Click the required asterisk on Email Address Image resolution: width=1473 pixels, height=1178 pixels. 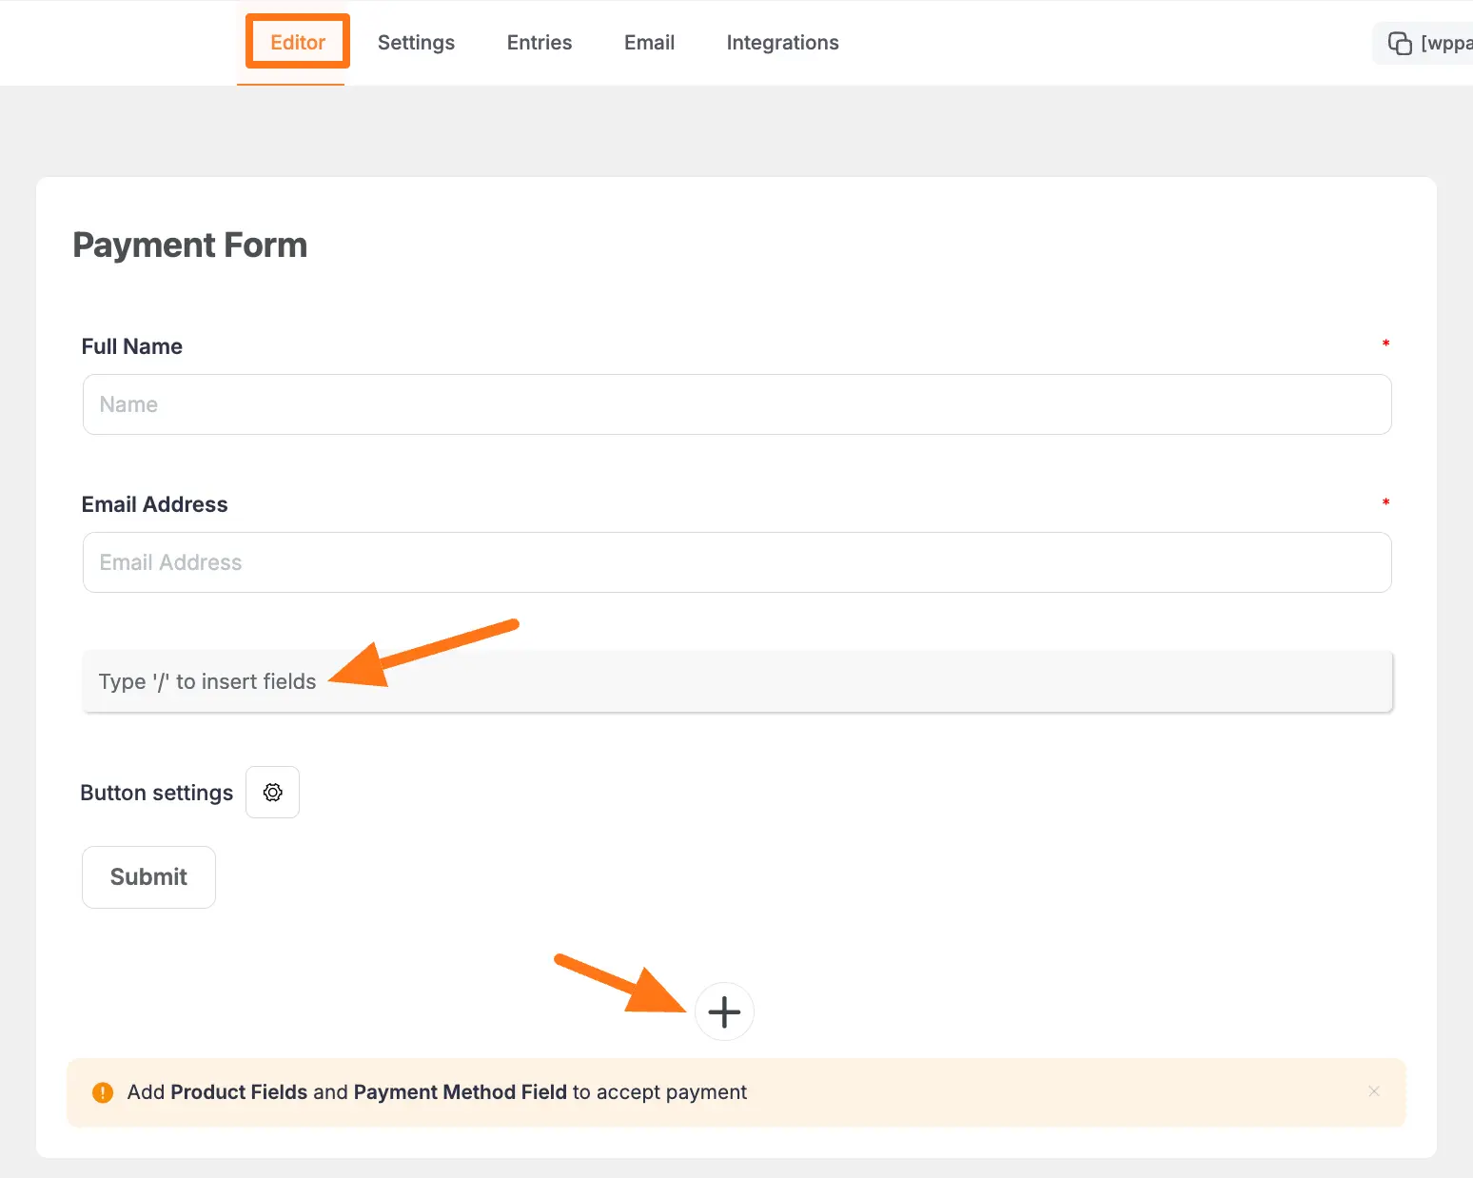(x=1385, y=502)
